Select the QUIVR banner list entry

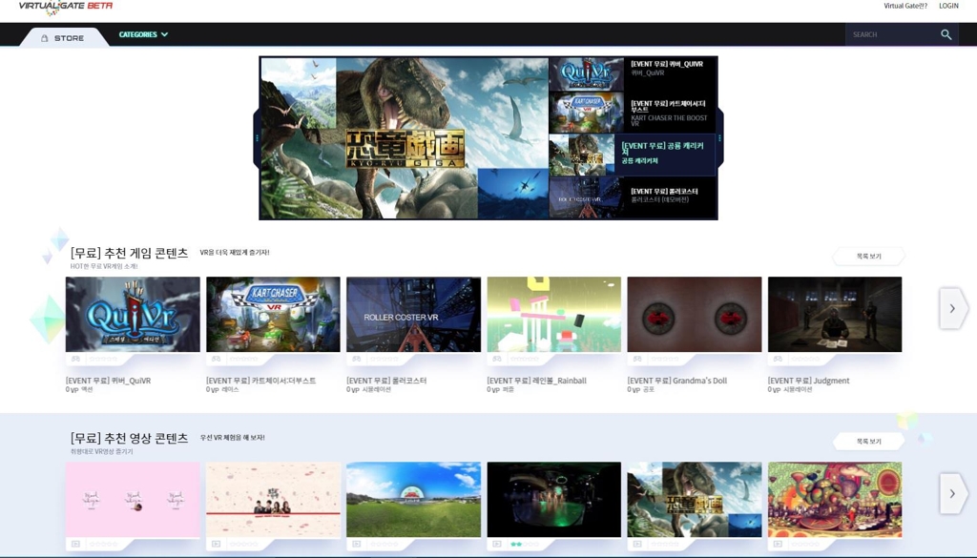click(633, 74)
